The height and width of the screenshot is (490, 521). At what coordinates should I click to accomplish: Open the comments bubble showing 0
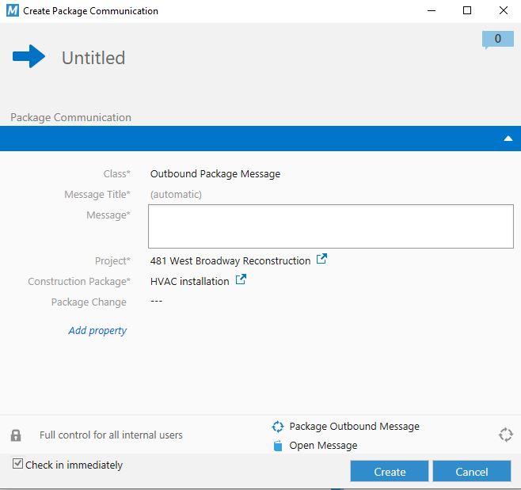[x=497, y=39]
